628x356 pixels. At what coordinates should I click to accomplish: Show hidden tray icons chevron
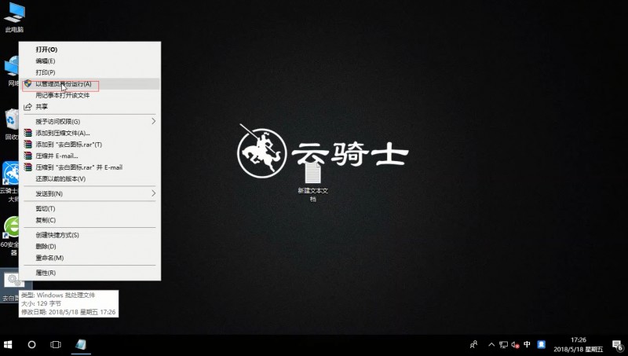[491, 344]
